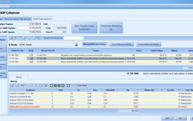The image size is (193, 121).
Task: Click the Kurum Poz No'da Ara search field
Action: point(73,38)
